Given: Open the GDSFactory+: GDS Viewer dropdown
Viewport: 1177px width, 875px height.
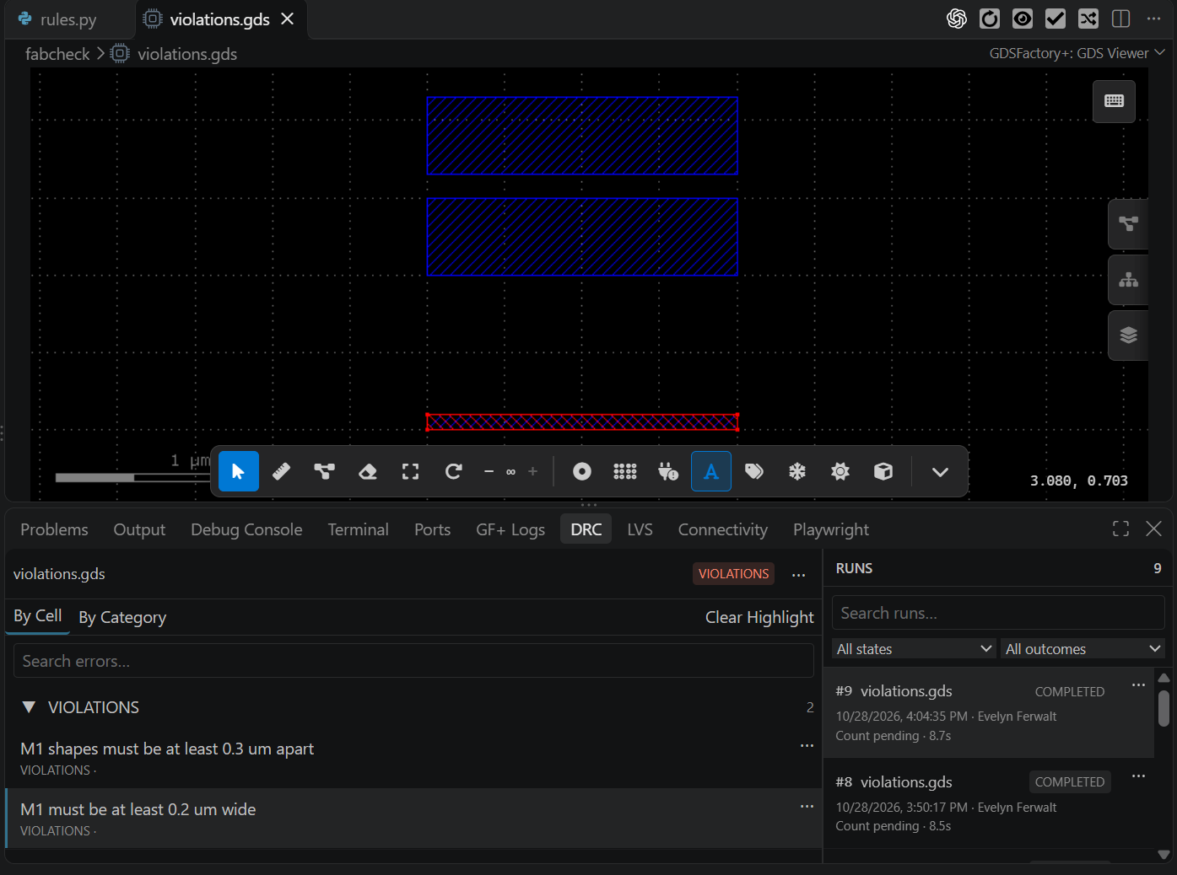Looking at the screenshot, I should pyautogui.click(x=1077, y=53).
